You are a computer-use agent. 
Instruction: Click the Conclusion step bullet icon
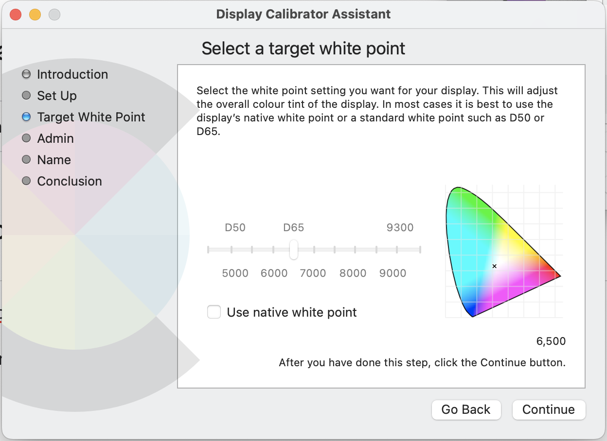click(26, 181)
